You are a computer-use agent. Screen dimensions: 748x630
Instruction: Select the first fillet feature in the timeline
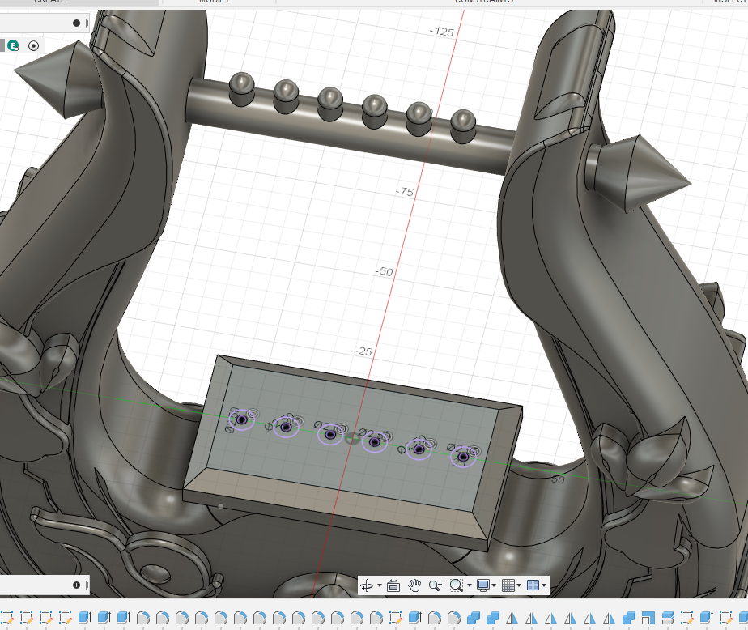pyautogui.click(x=143, y=618)
